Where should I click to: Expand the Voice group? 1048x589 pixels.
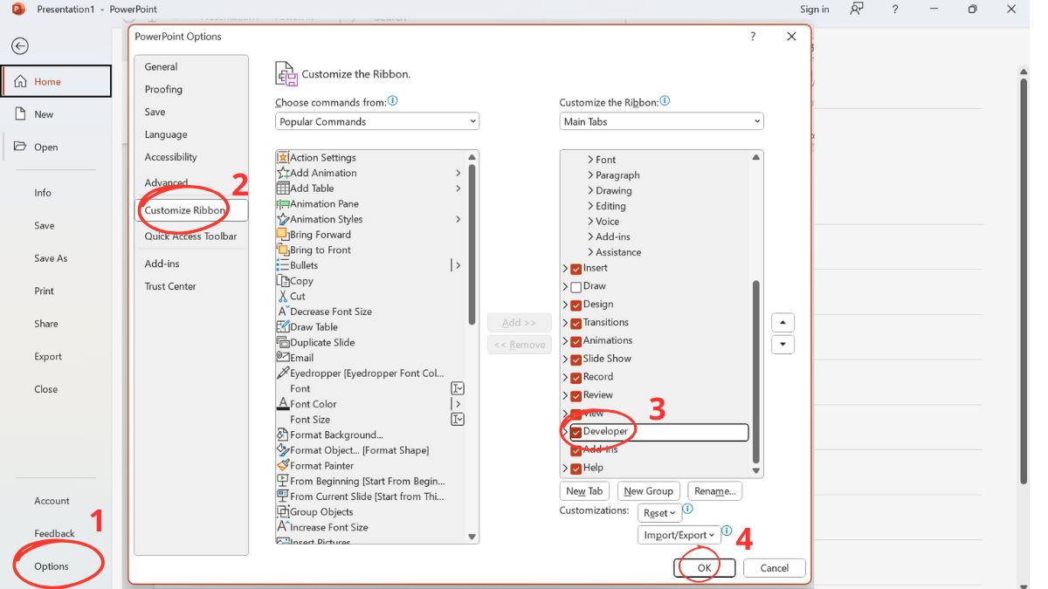point(590,222)
